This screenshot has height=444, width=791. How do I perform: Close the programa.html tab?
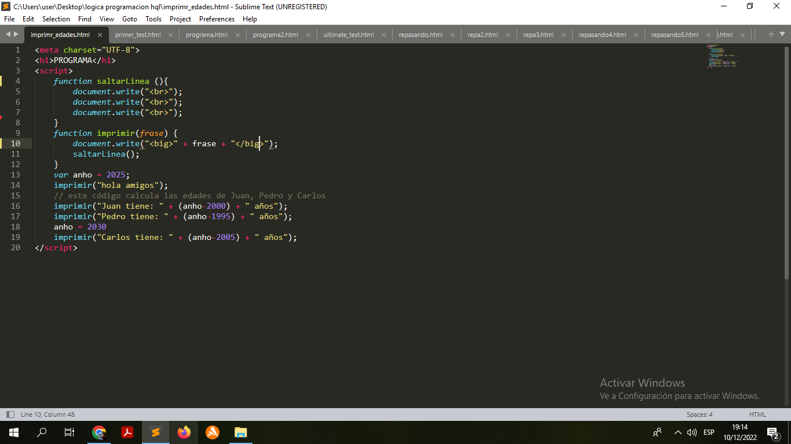237,35
